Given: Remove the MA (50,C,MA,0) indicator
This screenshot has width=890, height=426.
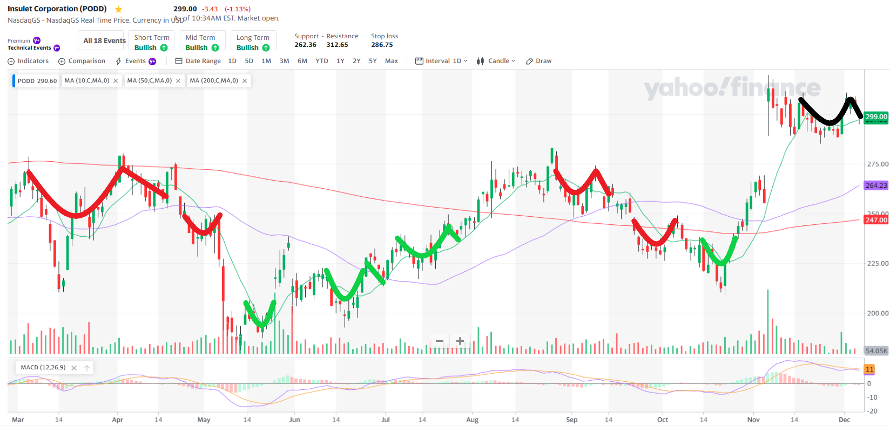Looking at the screenshot, I should (x=178, y=81).
